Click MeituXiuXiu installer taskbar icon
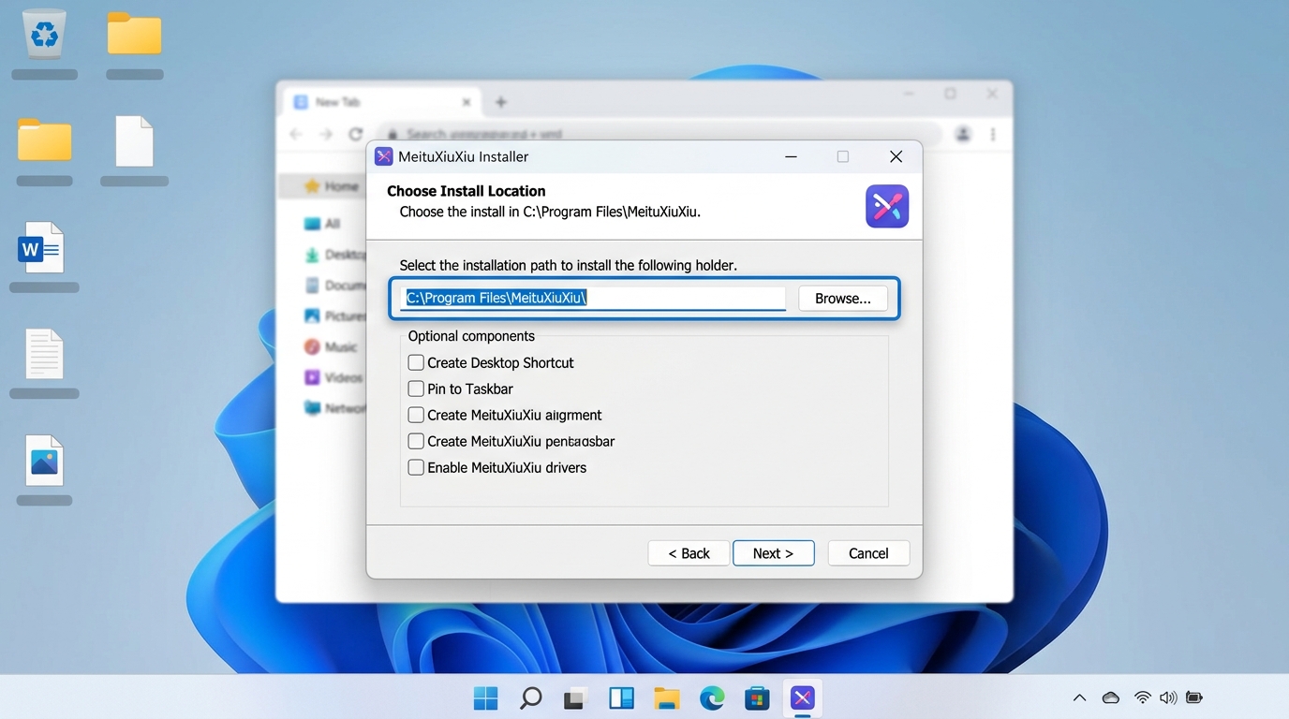The width and height of the screenshot is (1289, 719). click(x=803, y=697)
